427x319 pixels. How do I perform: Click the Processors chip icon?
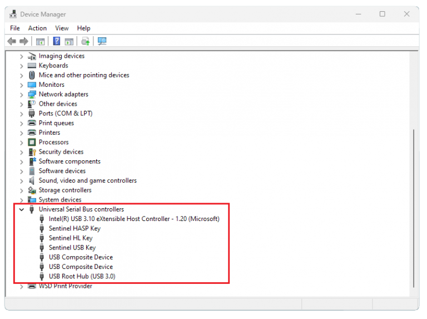(32, 142)
